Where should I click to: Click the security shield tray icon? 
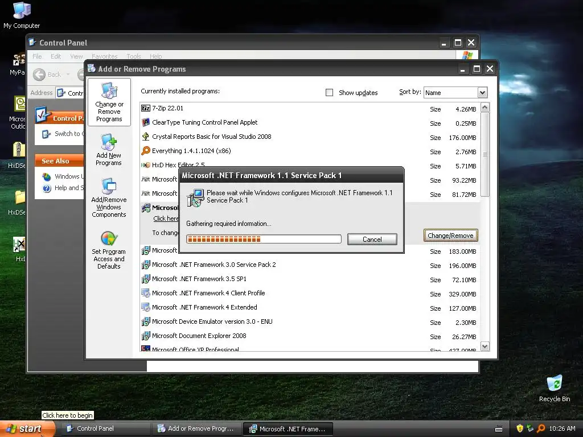[x=520, y=428]
